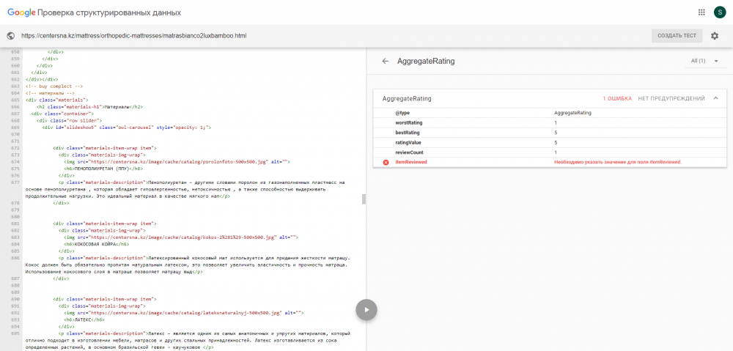Click the kokos image src code line
The height and width of the screenshot is (351, 733).
pos(181,237)
